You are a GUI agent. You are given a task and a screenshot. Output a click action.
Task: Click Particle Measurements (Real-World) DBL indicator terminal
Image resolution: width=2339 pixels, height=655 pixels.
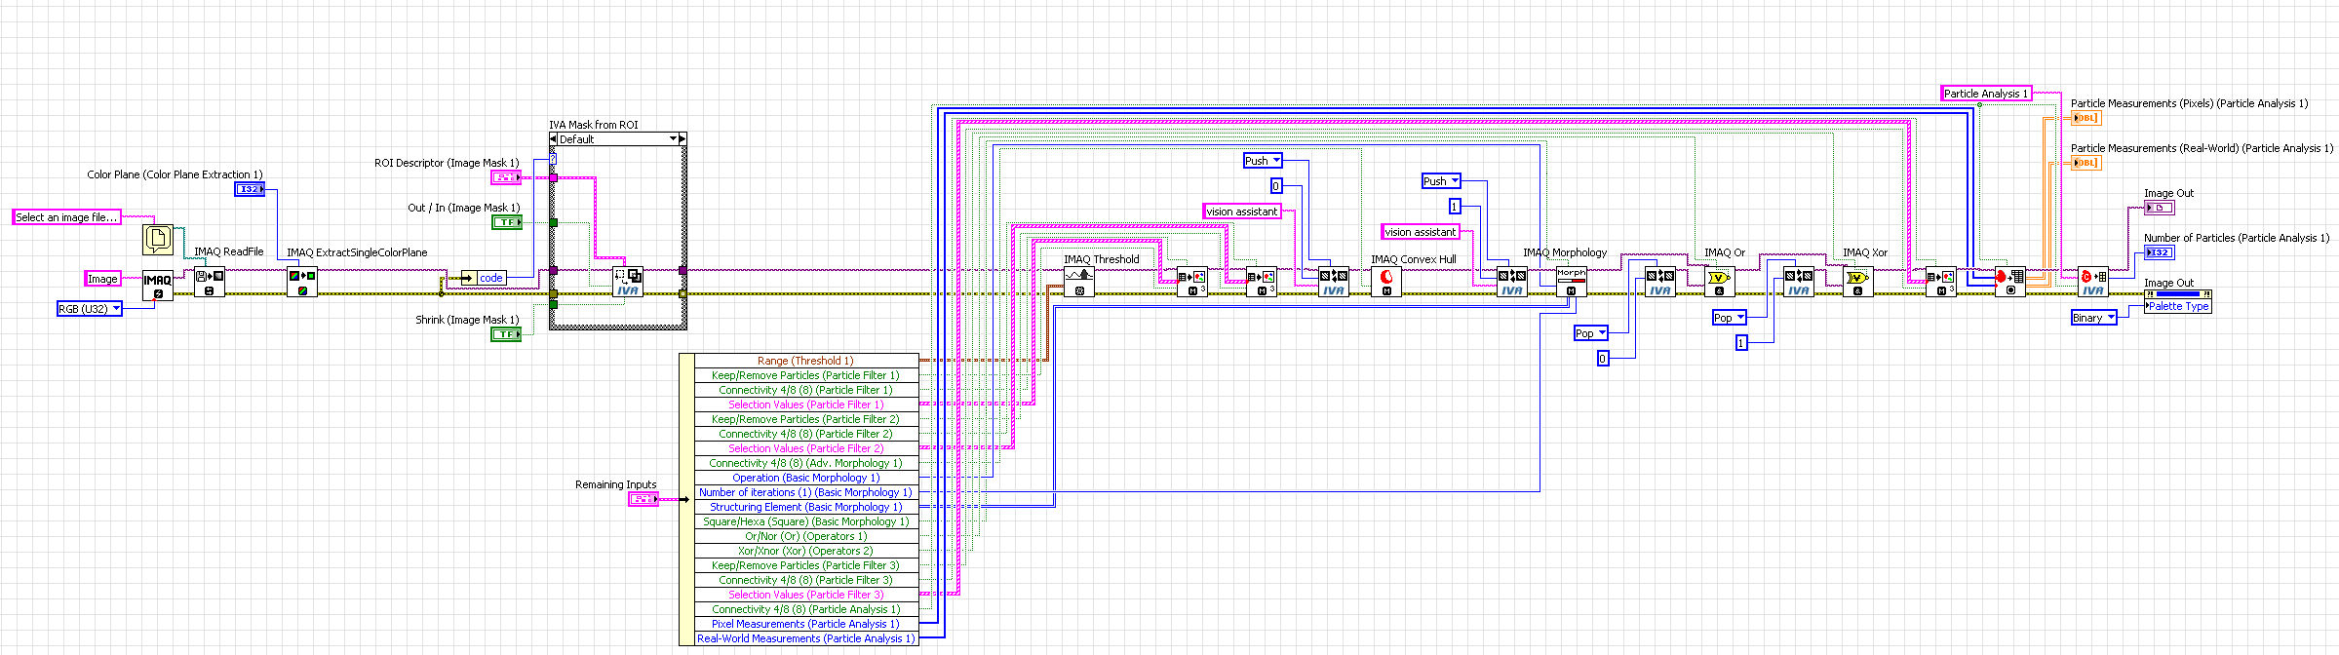[2086, 163]
